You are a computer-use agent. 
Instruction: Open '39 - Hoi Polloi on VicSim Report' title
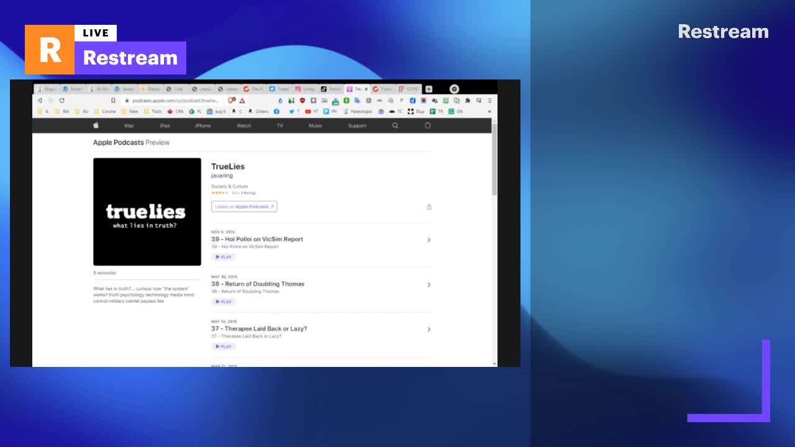tap(257, 239)
